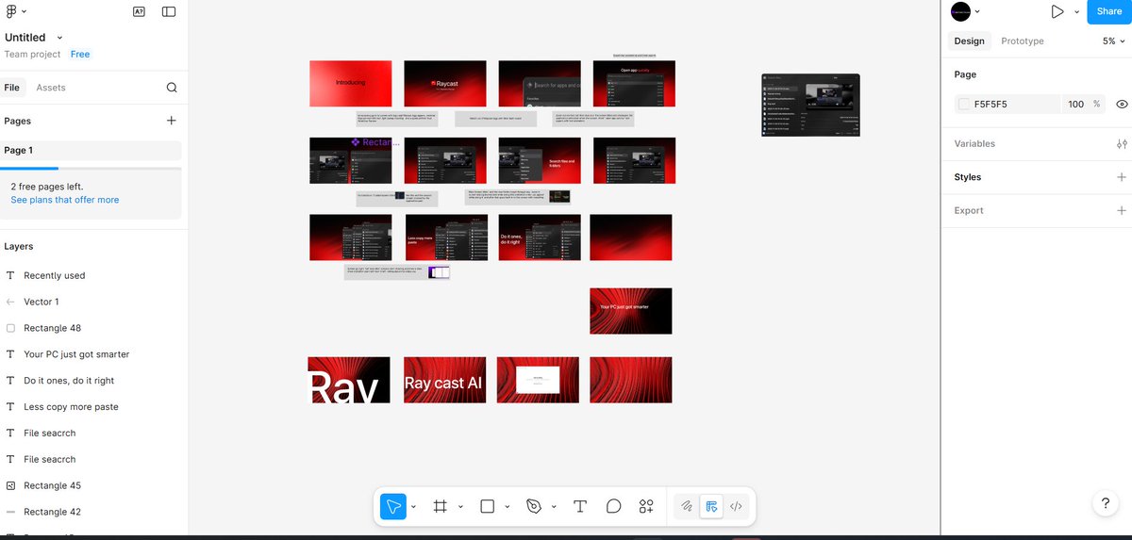Open the Untitled file name dropdown
Image resolution: width=1132 pixels, height=540 pixels.
point(59,38)
